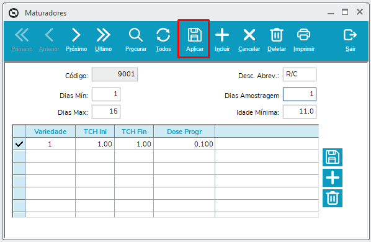The image size is (371, 242).
Task: Delete grid row with side trash icon
Action: (x=333, y=198)
